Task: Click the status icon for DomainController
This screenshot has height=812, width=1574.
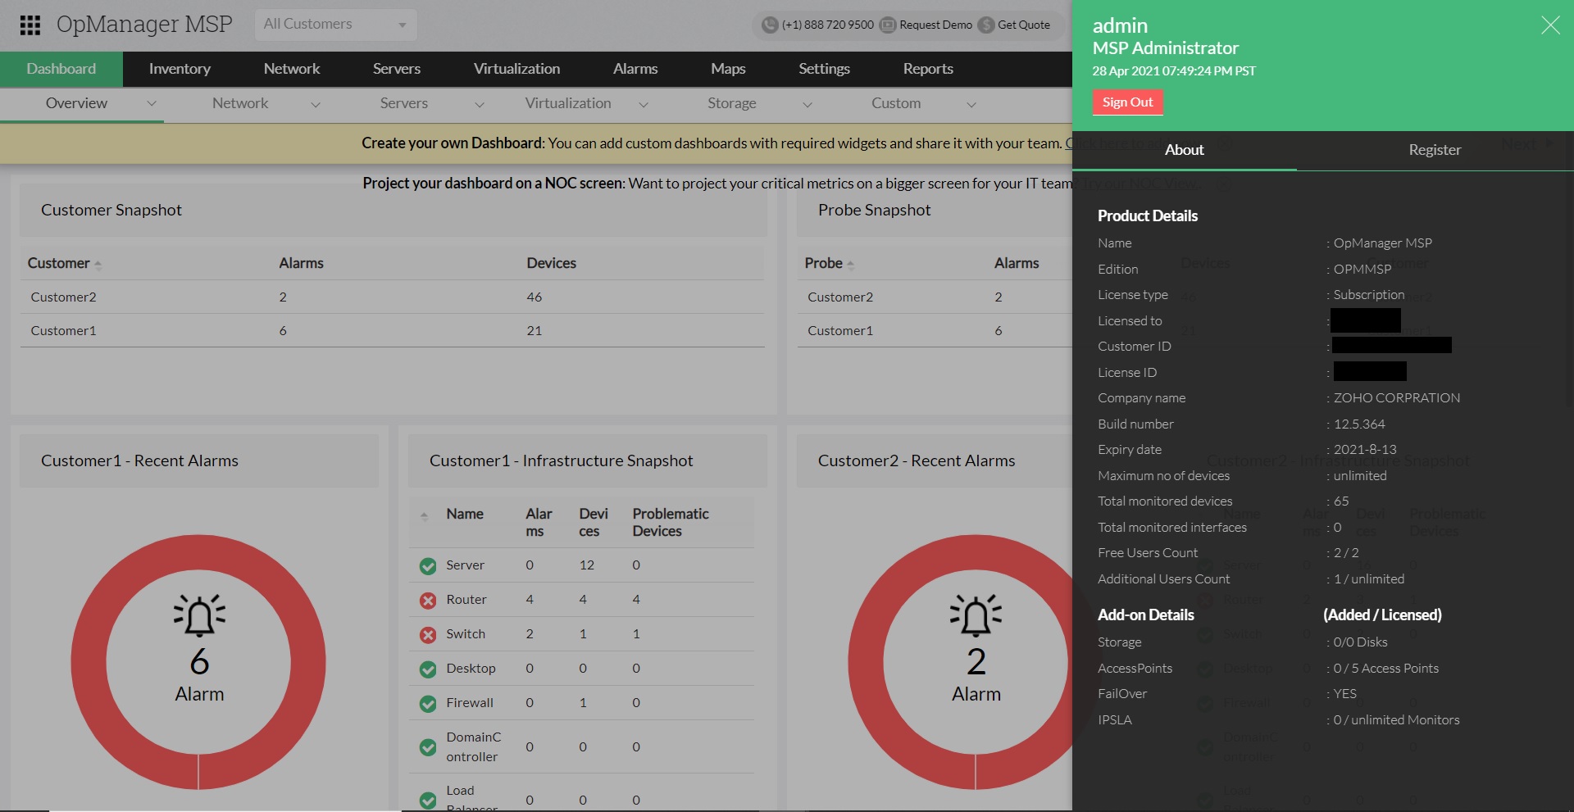Action: [428, 747]
